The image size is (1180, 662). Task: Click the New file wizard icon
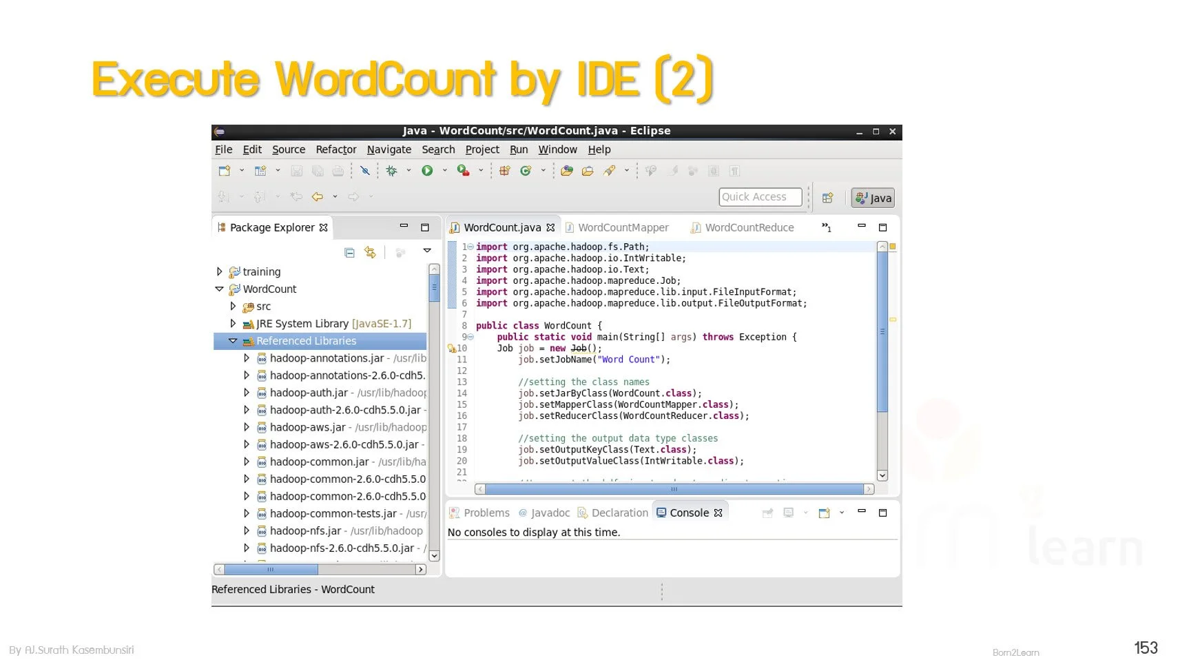(224, 171)
